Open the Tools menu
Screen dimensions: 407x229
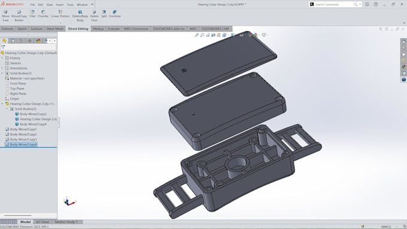(70, 5)
